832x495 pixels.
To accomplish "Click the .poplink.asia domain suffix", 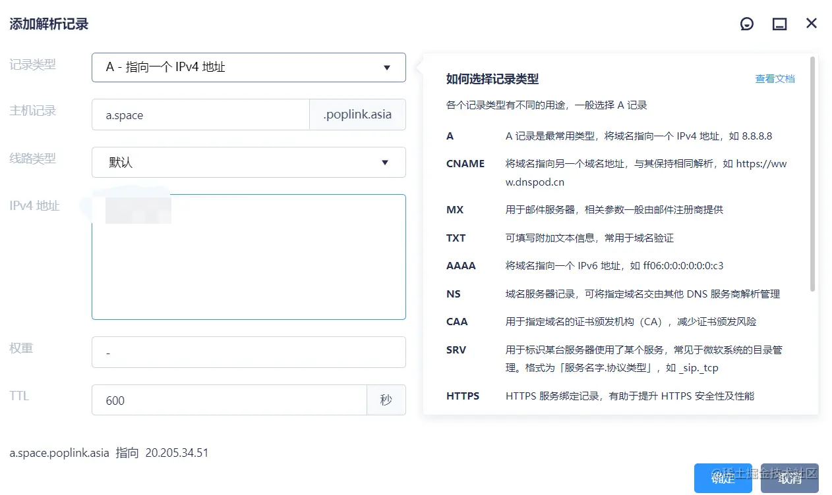I will [357, 115].
